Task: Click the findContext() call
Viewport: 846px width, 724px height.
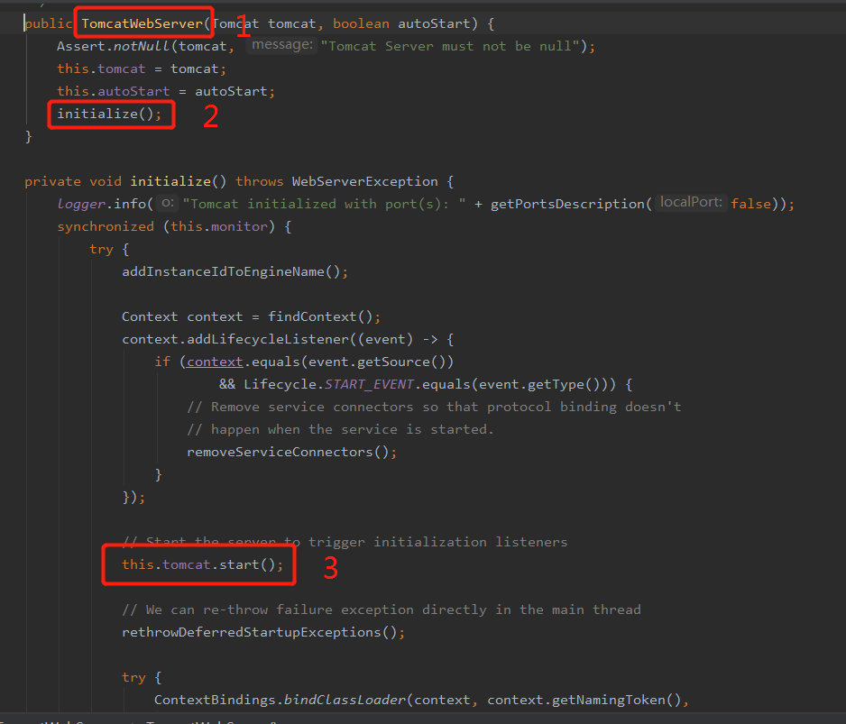Action: pyautogui.click(x=320, y=316)
